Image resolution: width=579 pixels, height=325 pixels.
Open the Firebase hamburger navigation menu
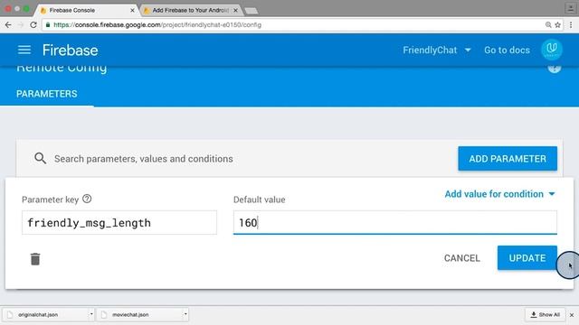[24, 50]
